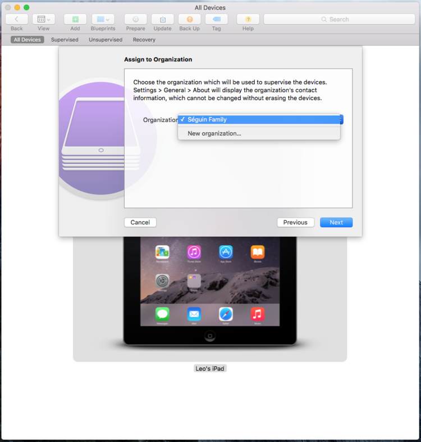421x442 pixels.
Task: Select the Leo's iPad device label
Action: (x=210, y=368)
